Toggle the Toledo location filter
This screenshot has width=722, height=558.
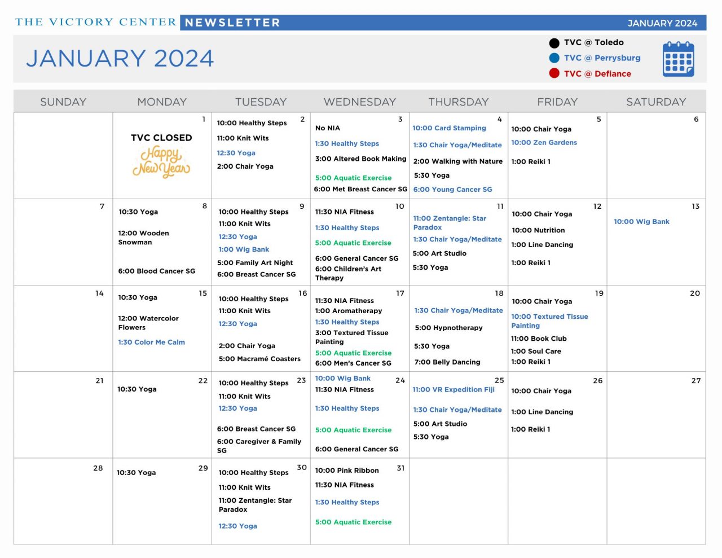[x=593, y=42]
